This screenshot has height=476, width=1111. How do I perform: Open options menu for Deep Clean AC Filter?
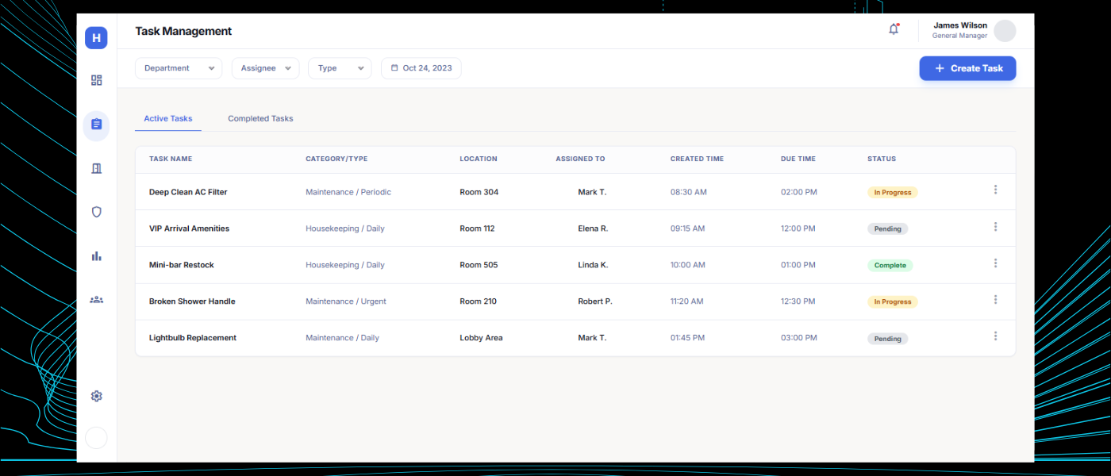pos(995,190)
